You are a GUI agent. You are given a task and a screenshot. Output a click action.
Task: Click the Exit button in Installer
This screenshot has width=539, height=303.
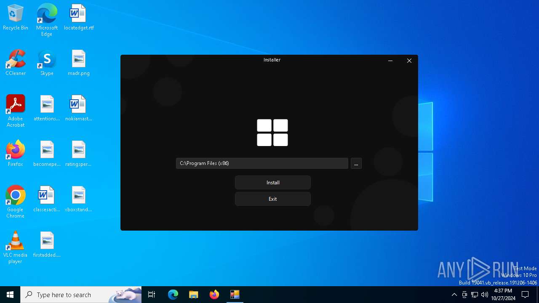(273, 199)
